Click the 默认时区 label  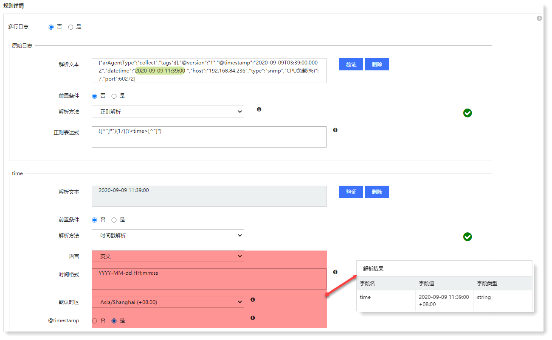tap(69, 302)
